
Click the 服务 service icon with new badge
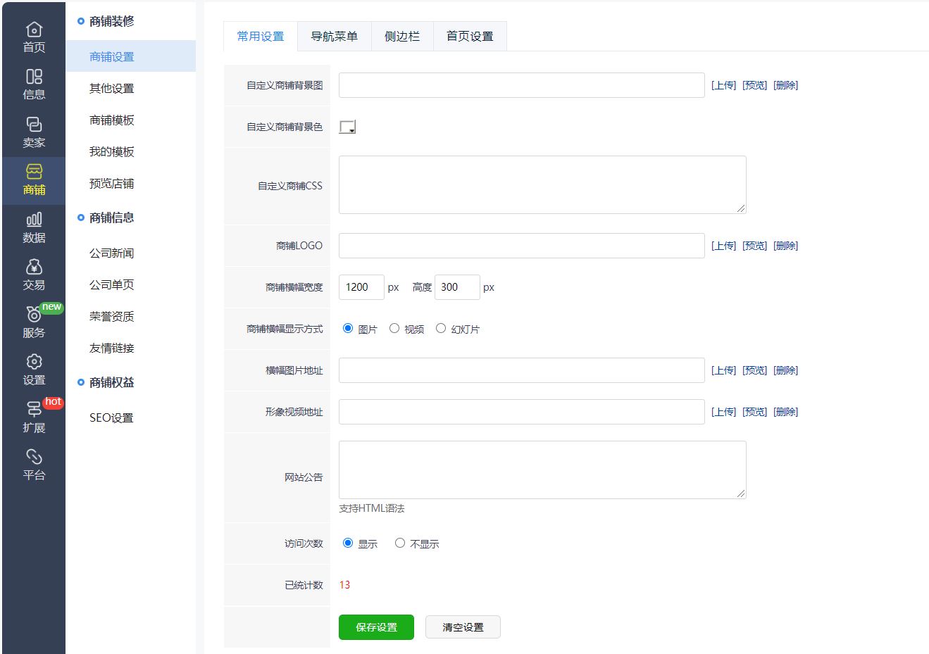pyautogui.click(x=34, y=315)
